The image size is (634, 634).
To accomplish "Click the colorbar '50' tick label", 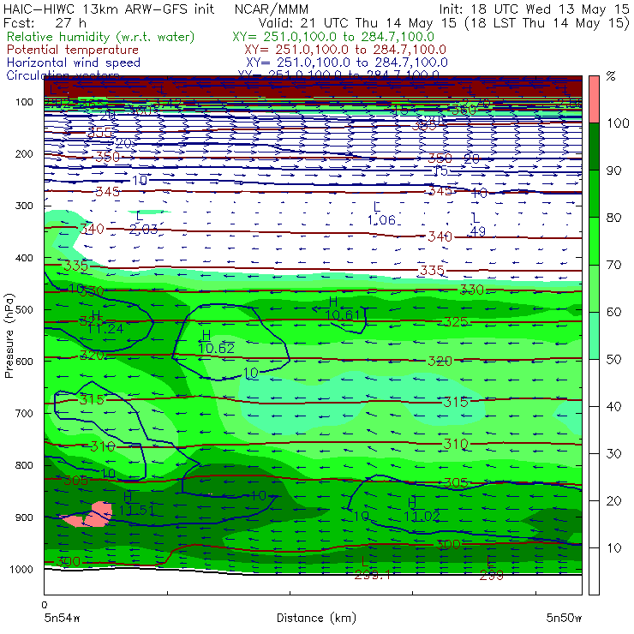I will (613, 360).
